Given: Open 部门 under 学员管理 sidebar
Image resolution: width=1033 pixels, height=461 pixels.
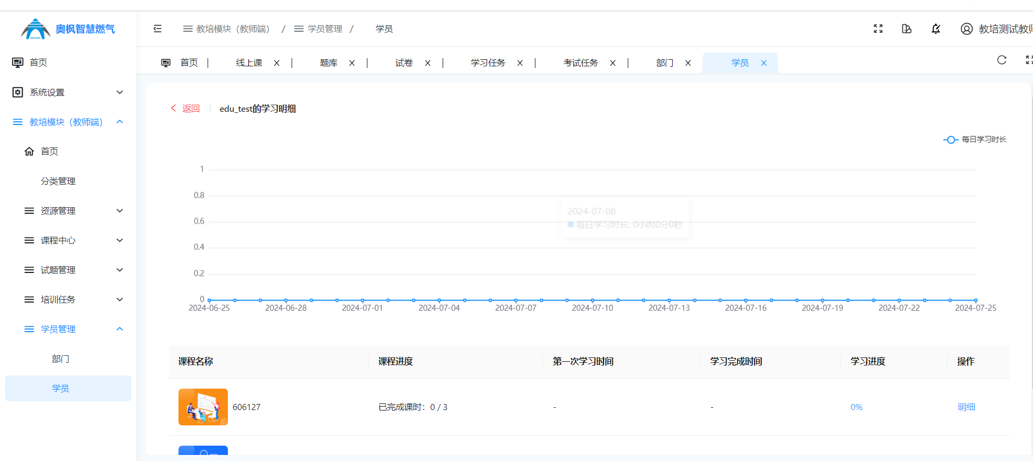Looking at the screenshot, I should 60,358.
